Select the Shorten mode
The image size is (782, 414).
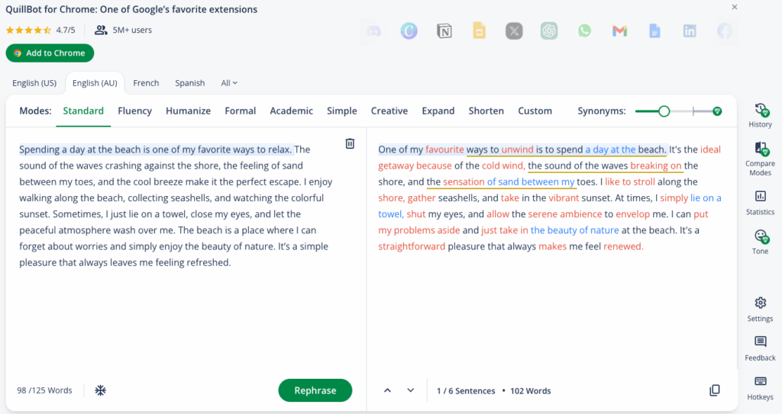tap(486, 111)
